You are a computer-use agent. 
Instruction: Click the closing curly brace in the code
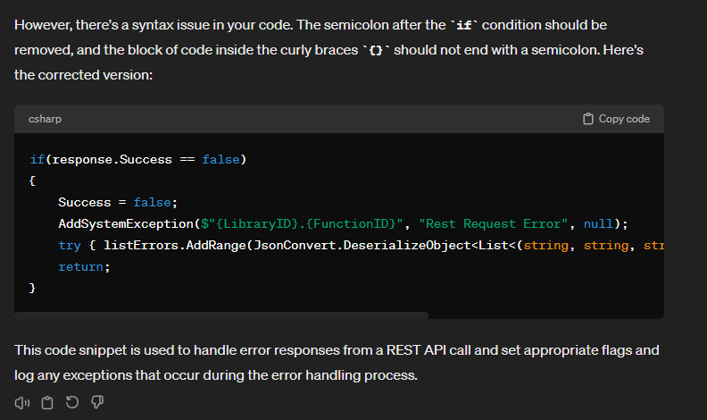(x=33, y=288)
